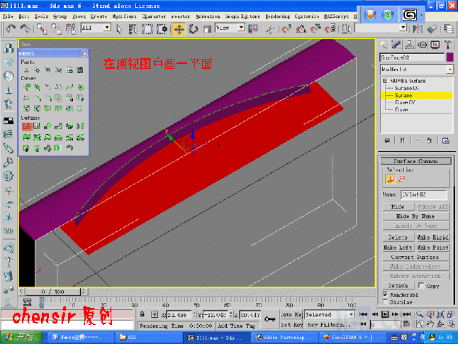Switch to the Modify command panel tab
This screenshot has height=344, width=458.
(x=396, y=45)
